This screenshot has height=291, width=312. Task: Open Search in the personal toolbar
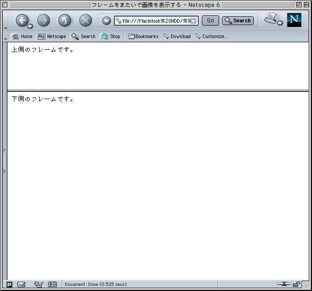83,36
